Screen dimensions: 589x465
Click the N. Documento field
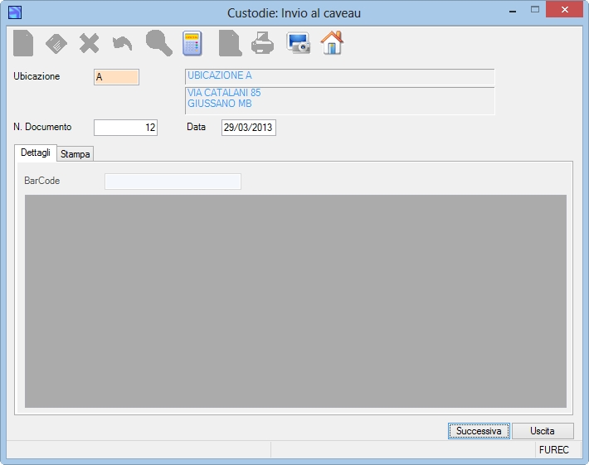coord(125,128)
